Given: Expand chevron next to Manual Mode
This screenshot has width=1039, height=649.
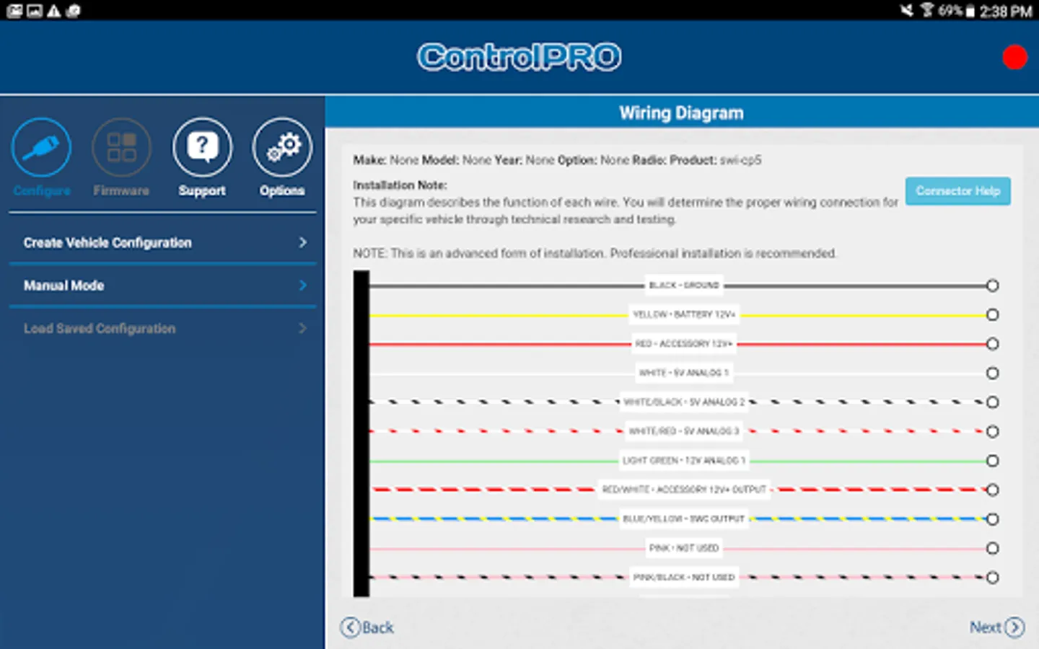Looking at the screenshot, I should tap(303, 286).
